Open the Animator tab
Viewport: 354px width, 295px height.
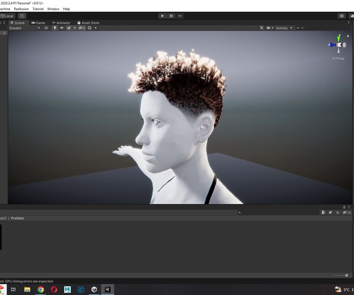[x=61, y=23]
